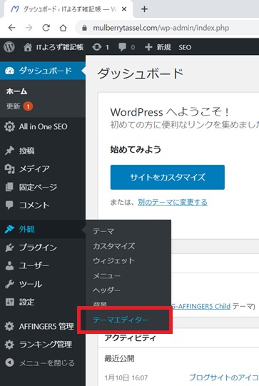Viewport: 259px width, 386px height.
Task: Click the plug icon beside プラグイン
Action: click(9, 248)
